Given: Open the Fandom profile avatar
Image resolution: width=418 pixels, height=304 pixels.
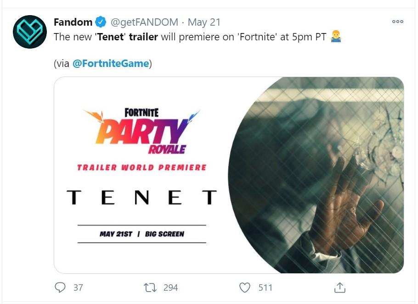Looking at the screenshot, I should click(x=30, y=32).
